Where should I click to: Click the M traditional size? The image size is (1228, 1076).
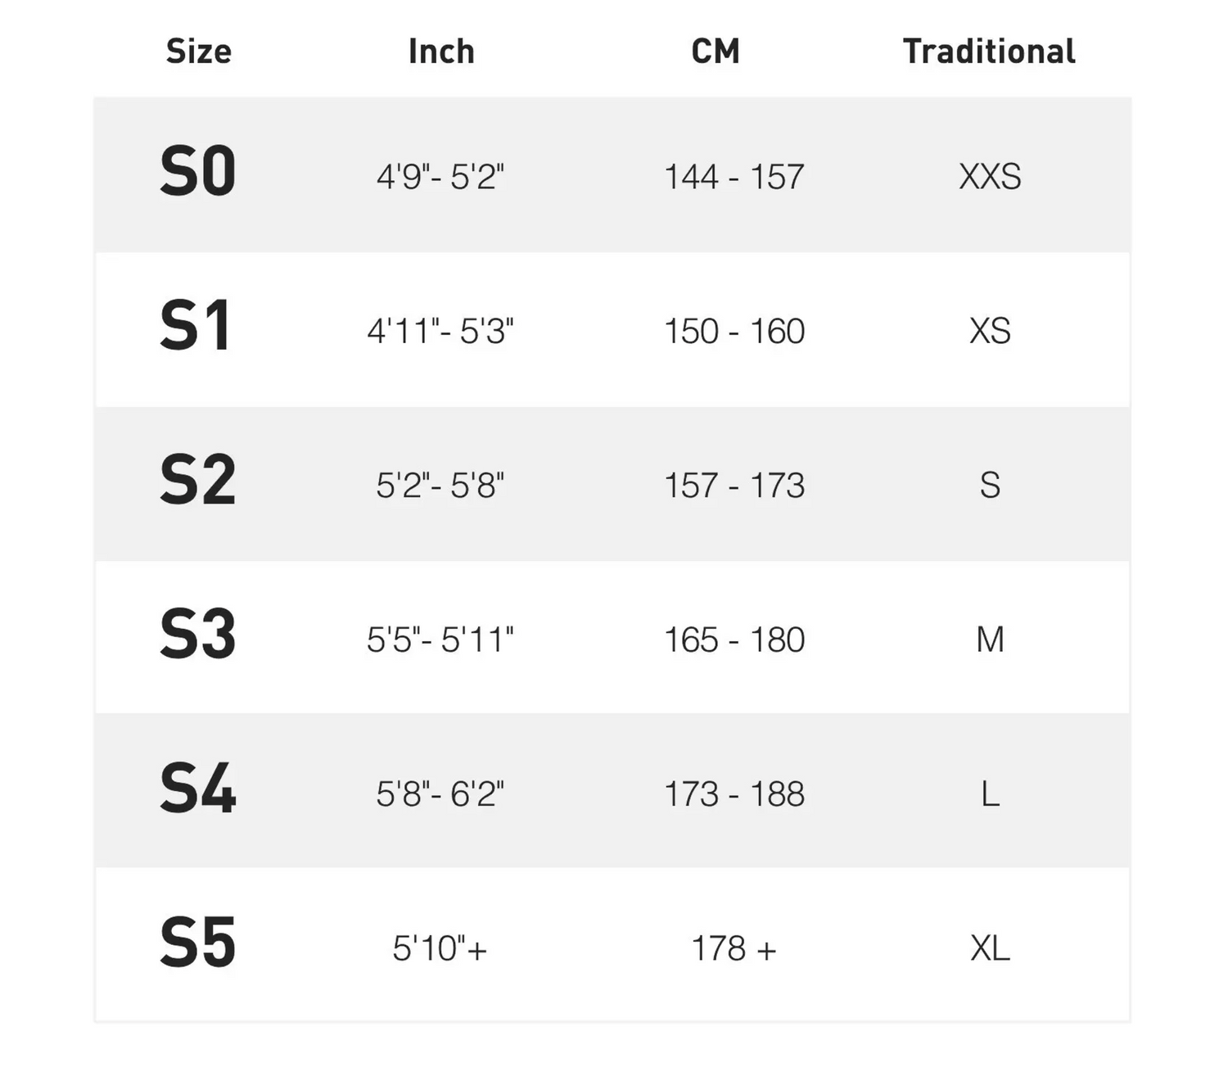tap(990, 640)
